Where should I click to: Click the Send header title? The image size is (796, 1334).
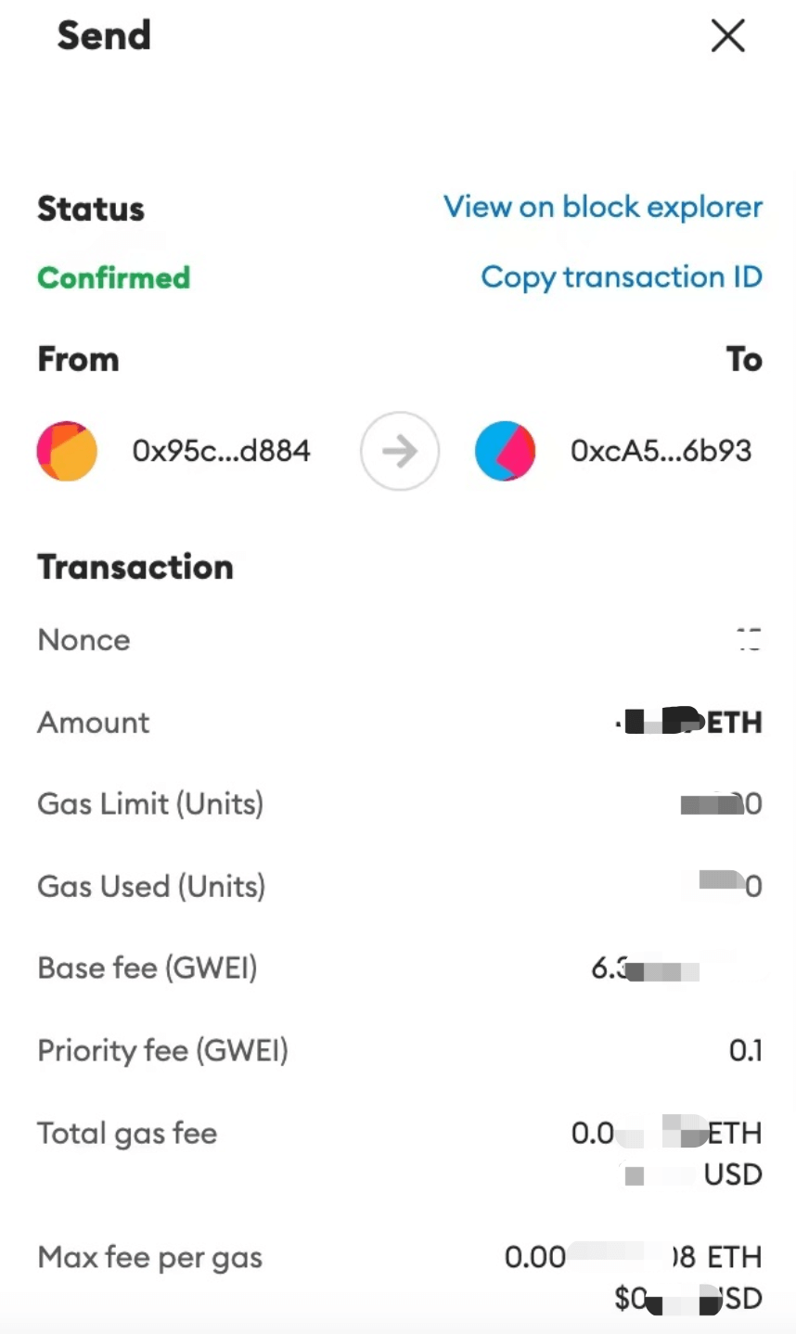pos(104,36)
